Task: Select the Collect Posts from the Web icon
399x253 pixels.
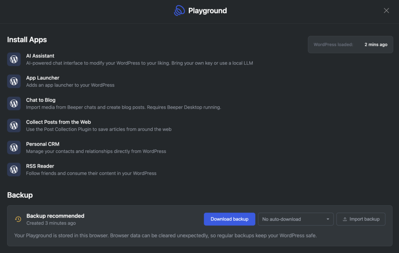Action: 14,125
